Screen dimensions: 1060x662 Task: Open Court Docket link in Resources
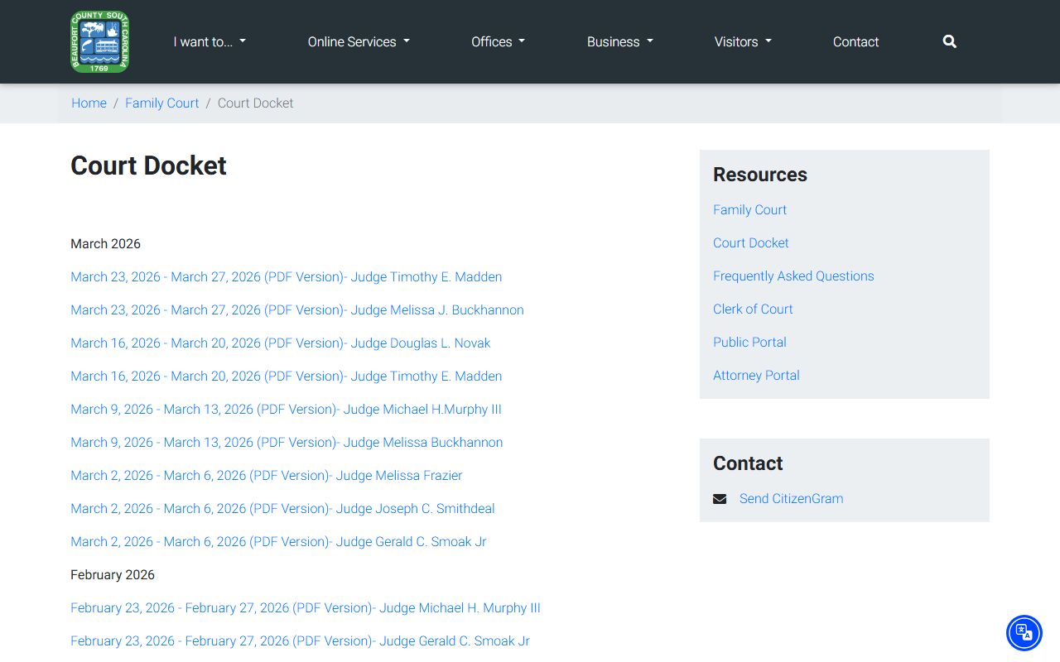(751, 243)
